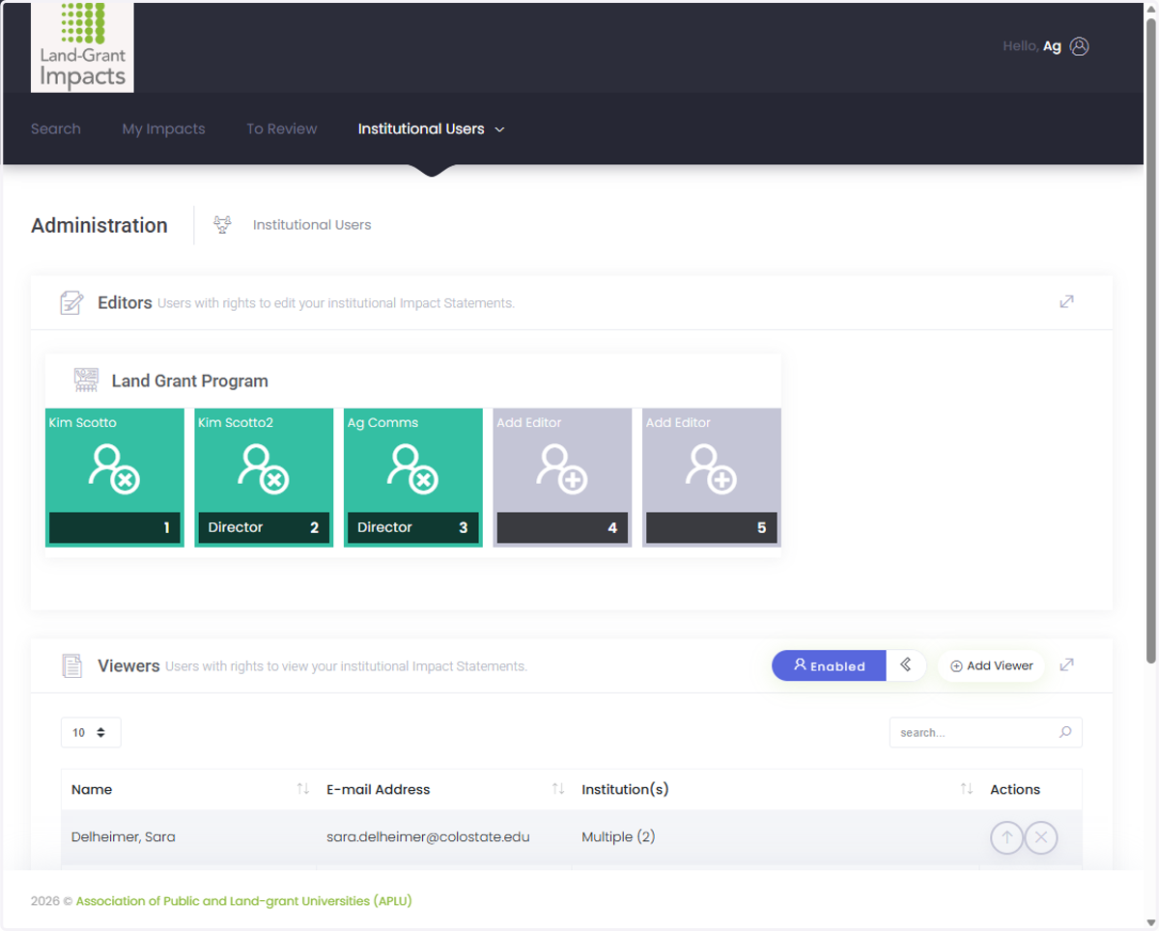Expand the Viewers panel to fullscreen
This screenshot has height=931, width=1159.
point(1066,664)
